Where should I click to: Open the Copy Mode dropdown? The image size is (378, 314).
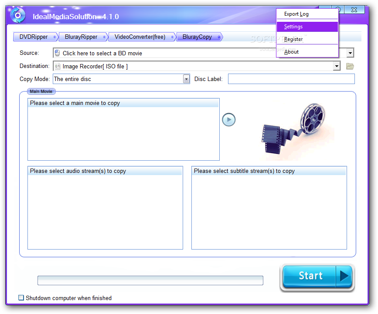pos(186,79)
